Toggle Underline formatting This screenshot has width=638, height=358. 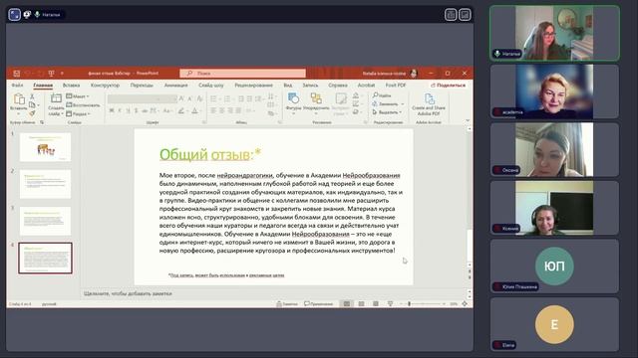(128, 110)
